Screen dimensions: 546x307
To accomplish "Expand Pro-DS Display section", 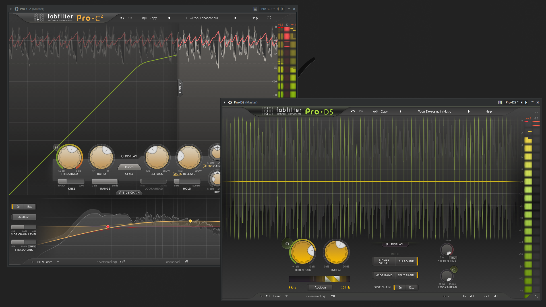I will 395,244.
